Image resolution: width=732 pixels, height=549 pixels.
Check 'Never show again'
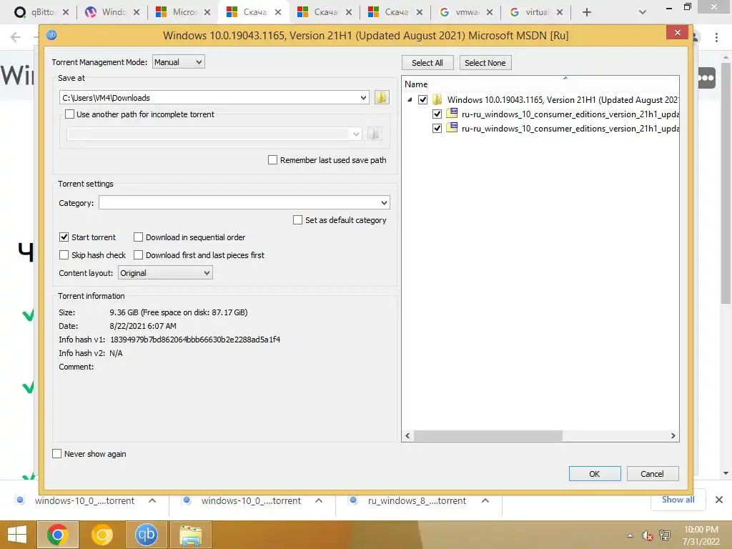click(57, 454)
